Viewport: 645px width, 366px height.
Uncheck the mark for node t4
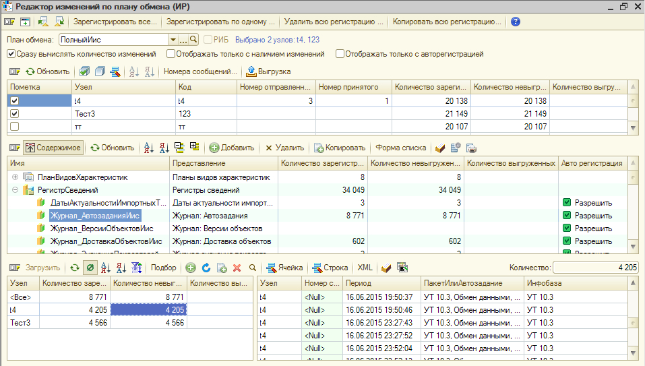click(14, 100)
